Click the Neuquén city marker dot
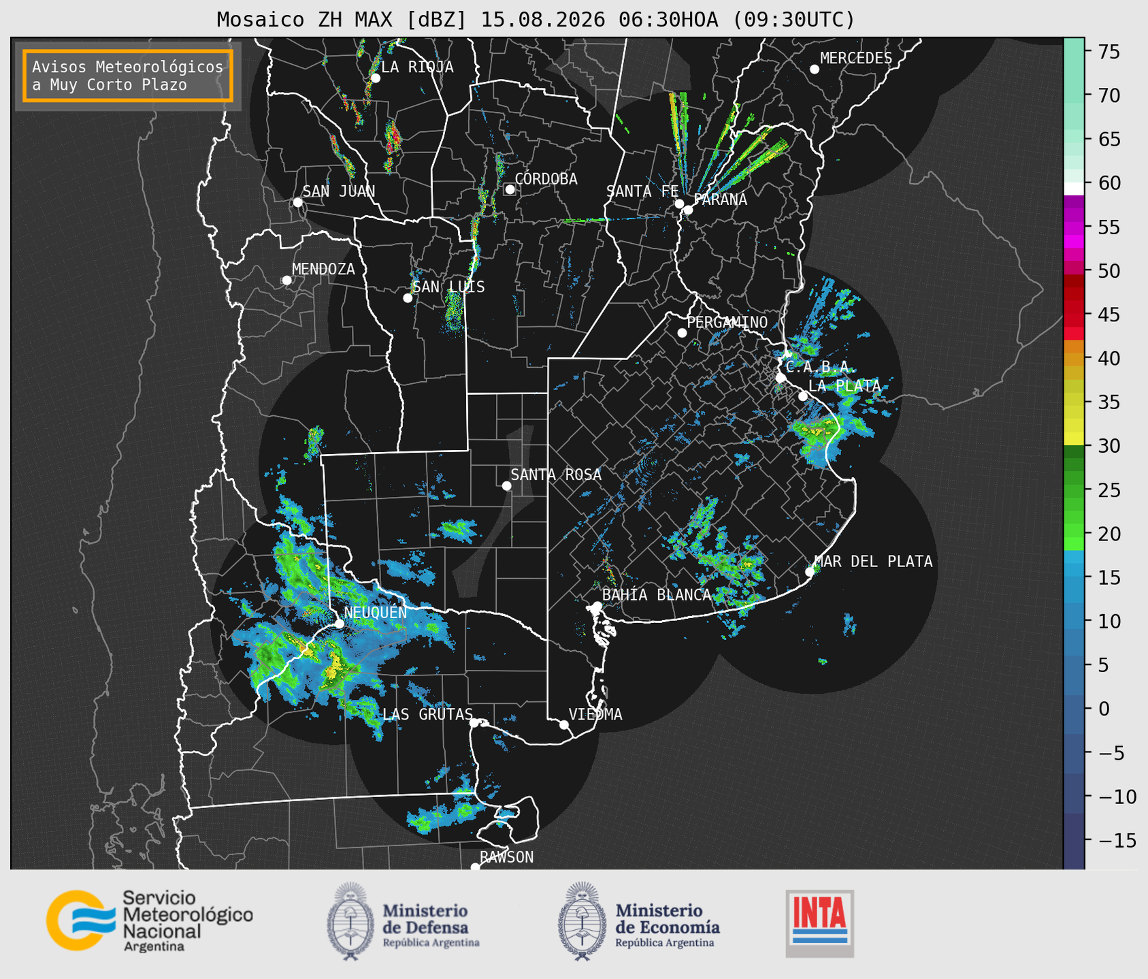The height and width of the screenshot is (979, 1148). pos(339,624)
